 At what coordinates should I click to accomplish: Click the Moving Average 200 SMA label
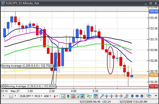pyautogui.click(x=27, y=66)
